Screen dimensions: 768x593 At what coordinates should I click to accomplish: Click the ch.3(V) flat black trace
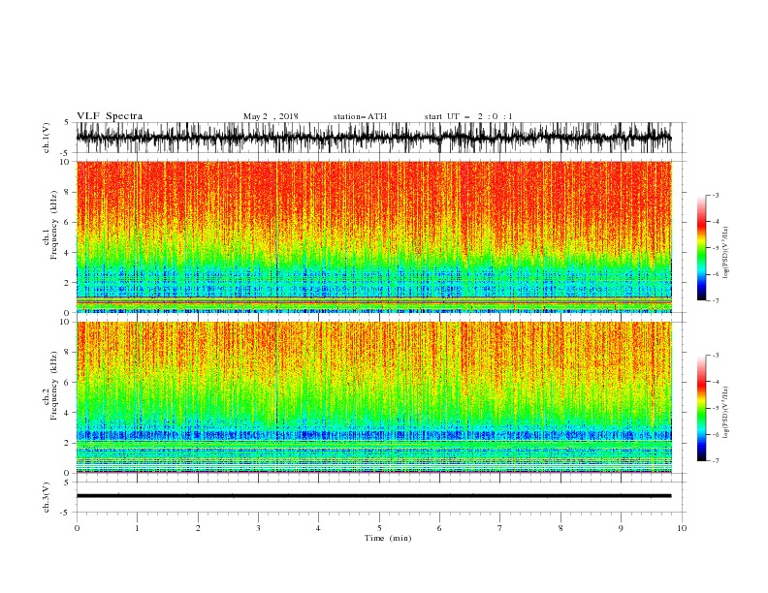(x=373, y=496)
